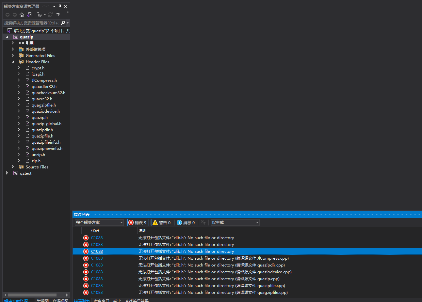
Task: Click error icon in quazip.cpp row
Action: coord(86,279)
